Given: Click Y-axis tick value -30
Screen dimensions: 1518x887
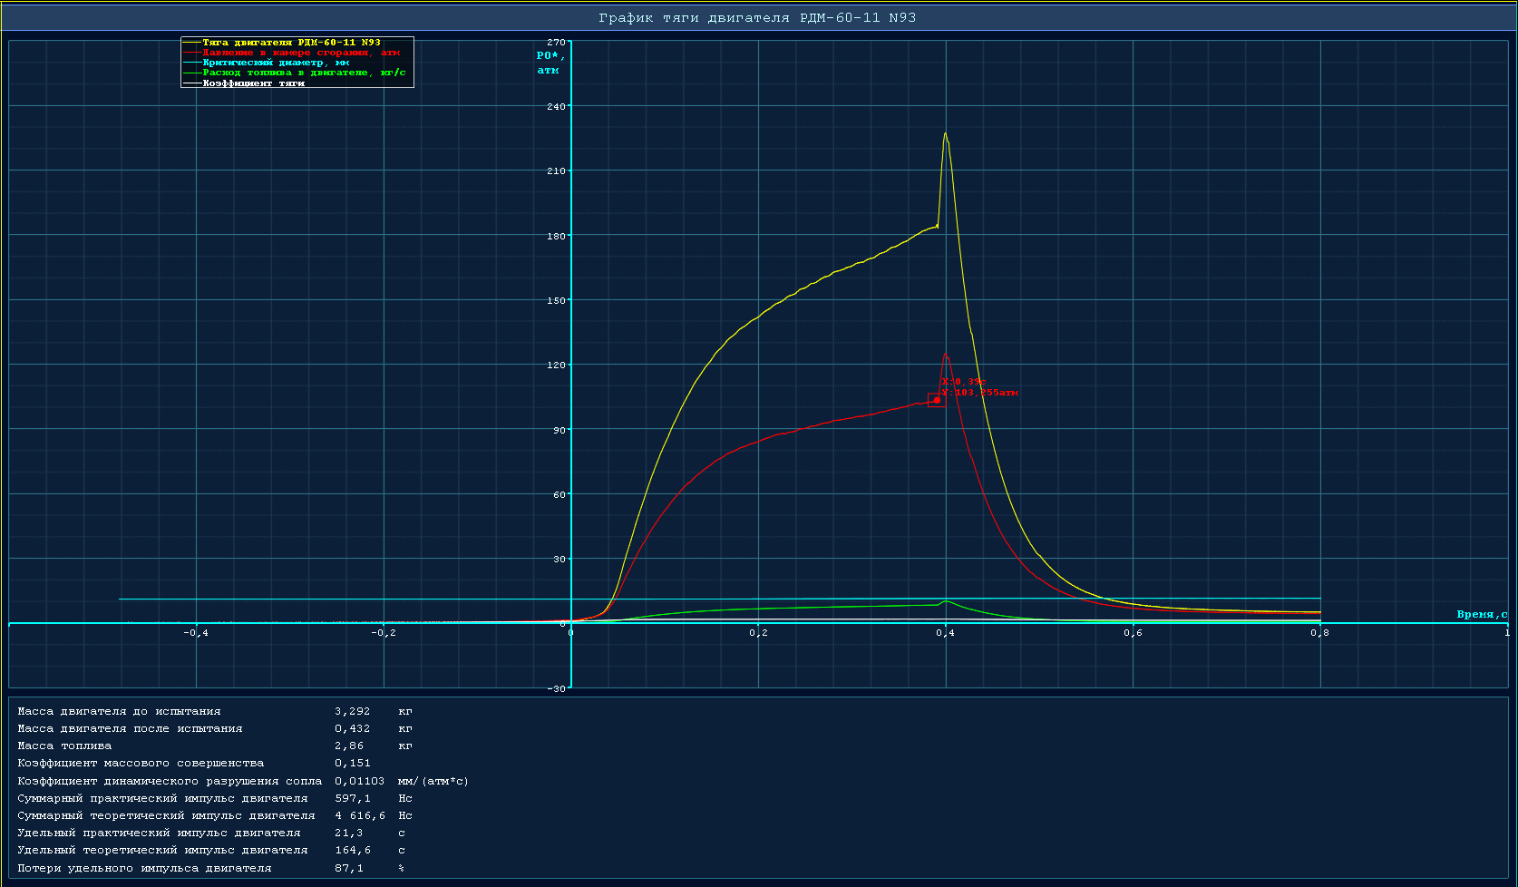Looking at the screenshot, I should click(556, 688).
